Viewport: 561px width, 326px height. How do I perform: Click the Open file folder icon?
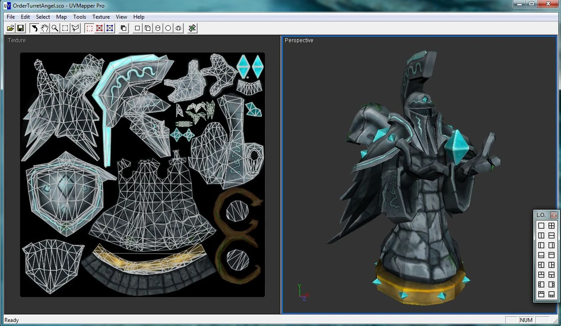11,28
